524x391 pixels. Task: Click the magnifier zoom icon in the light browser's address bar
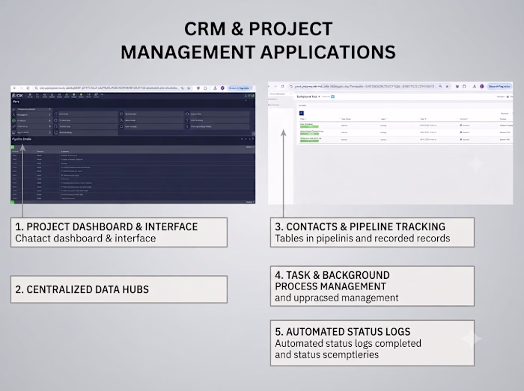coord(440,87)
